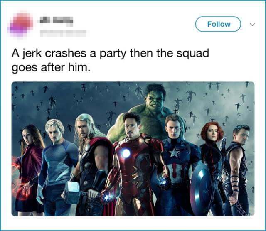The image size is (266, 231).
Task: Click the blurred username handle
Action: (x=63, y=33)
